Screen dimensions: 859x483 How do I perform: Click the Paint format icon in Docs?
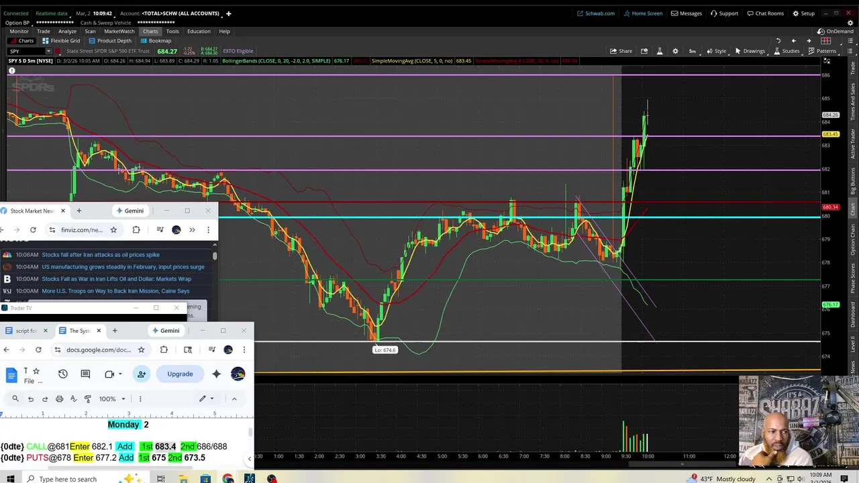pos(88,399)
